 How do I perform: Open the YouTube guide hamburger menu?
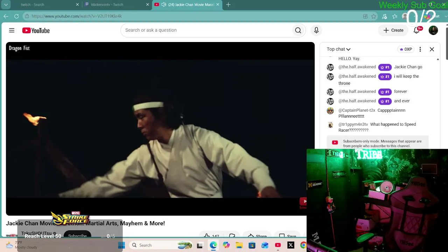tap(12, 30)
